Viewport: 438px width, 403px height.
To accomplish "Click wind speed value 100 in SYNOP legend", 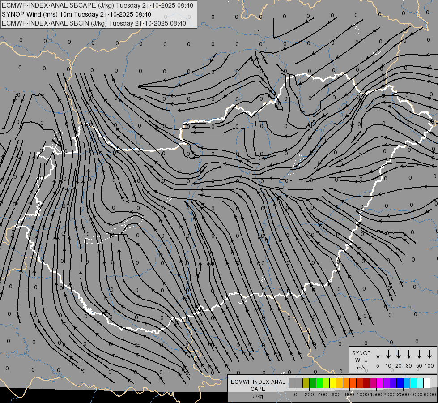I will coord(429,366).
